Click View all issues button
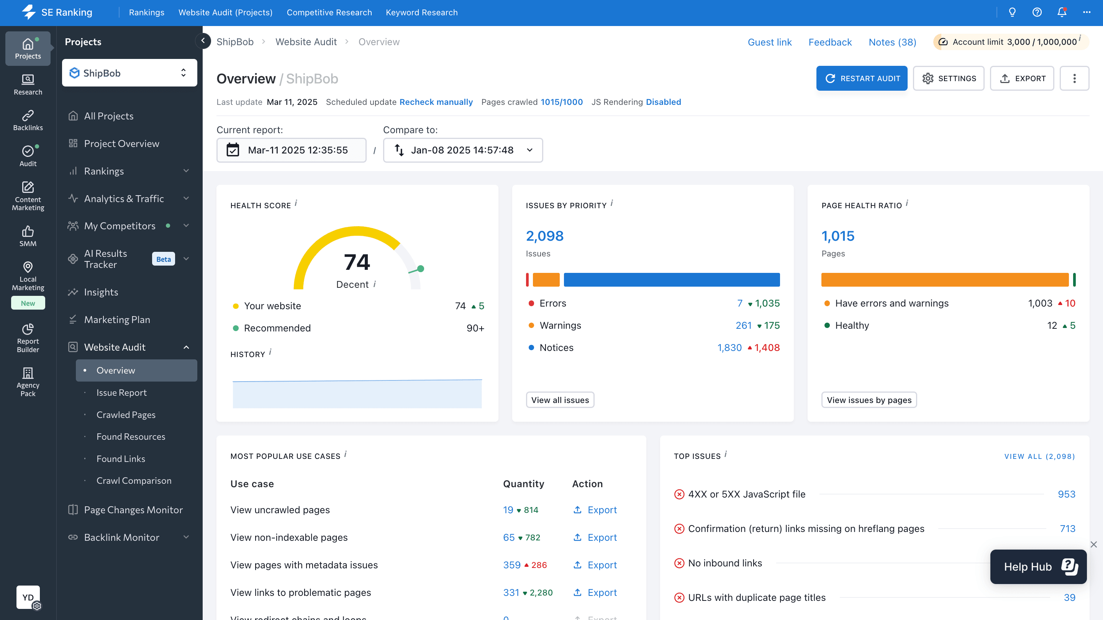1103x620 pixels. (x=559, y=400)
